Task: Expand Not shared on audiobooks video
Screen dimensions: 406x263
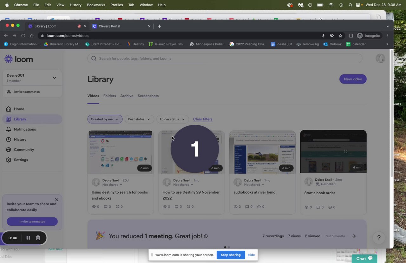Action: (x=254, y=185)
